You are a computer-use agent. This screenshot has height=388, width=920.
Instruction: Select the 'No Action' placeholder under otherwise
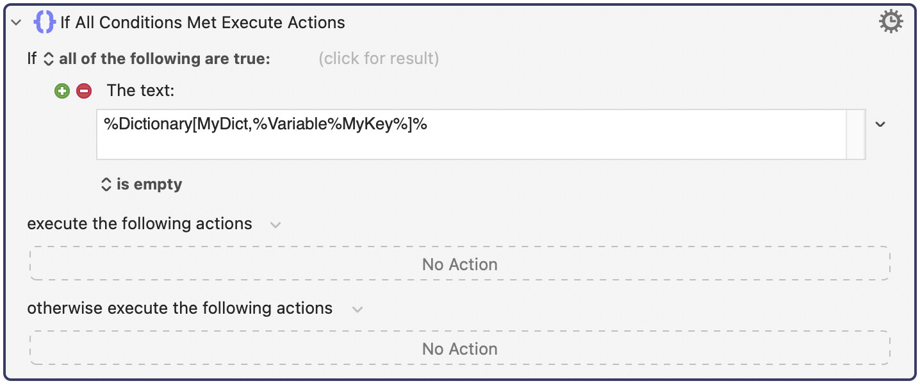point(459,348)
